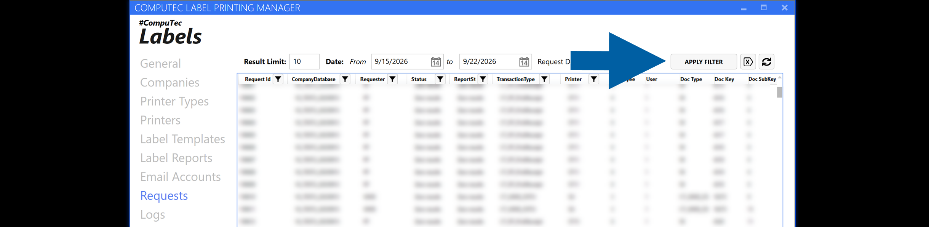Open the General section

[x=160, y=64]
